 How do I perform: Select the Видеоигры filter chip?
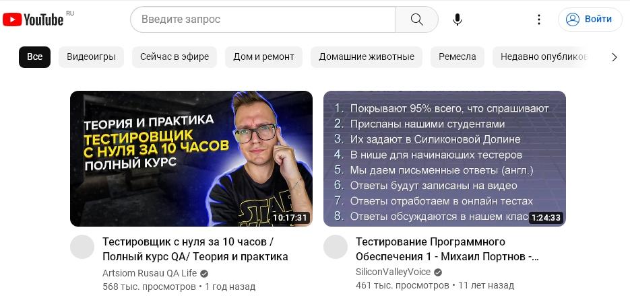(x=91, y=57)
